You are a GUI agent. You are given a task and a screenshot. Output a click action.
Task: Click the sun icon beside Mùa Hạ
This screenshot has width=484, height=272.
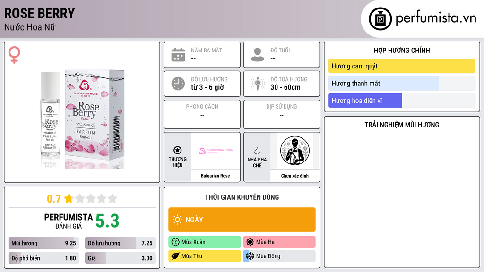tap(250, 242)
